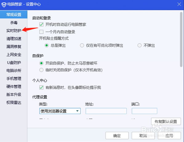Screen dimensions: 184x142
Task: Toggle 有新消息时提示我 checkbox
Action: point(41,88)
